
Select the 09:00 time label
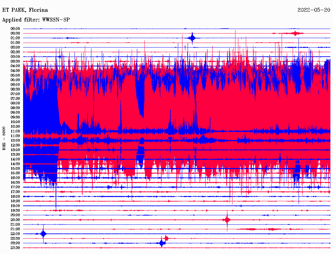coord(15,113)
